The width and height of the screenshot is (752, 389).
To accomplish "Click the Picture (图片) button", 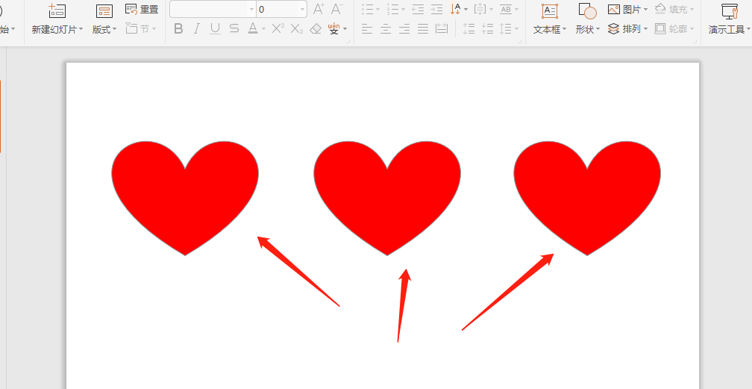I will (x=627, y=9).
